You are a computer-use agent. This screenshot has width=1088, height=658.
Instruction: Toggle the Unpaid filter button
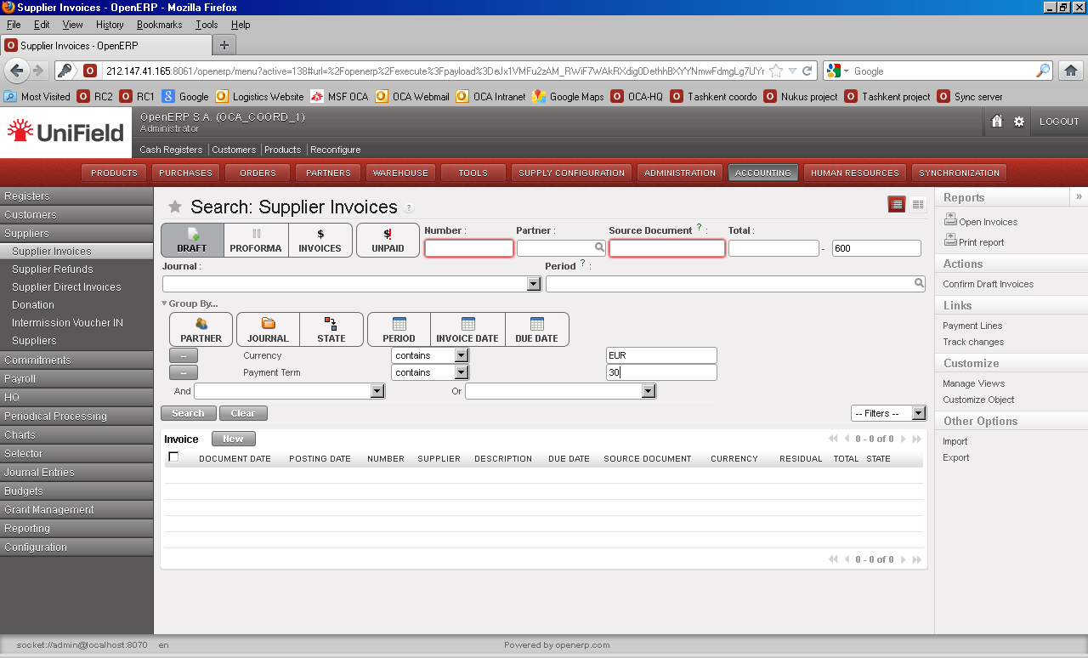(388, 241)
